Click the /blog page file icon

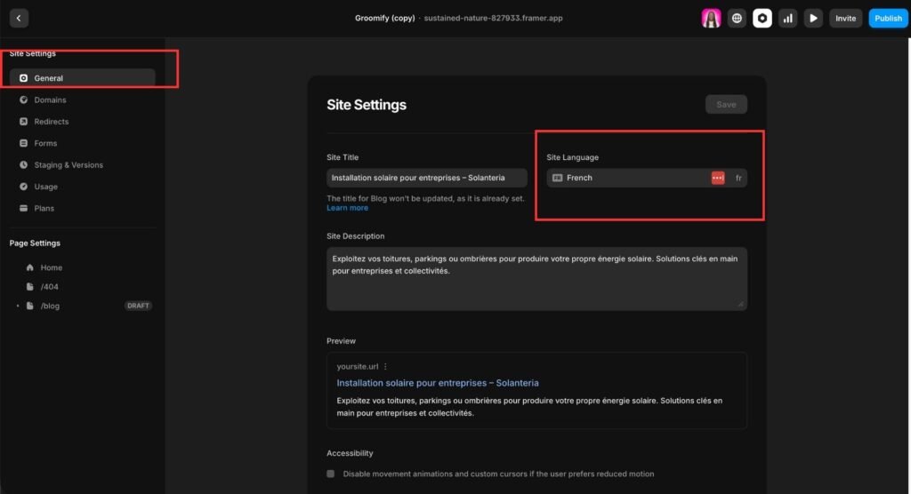click(x=29, y=306)
